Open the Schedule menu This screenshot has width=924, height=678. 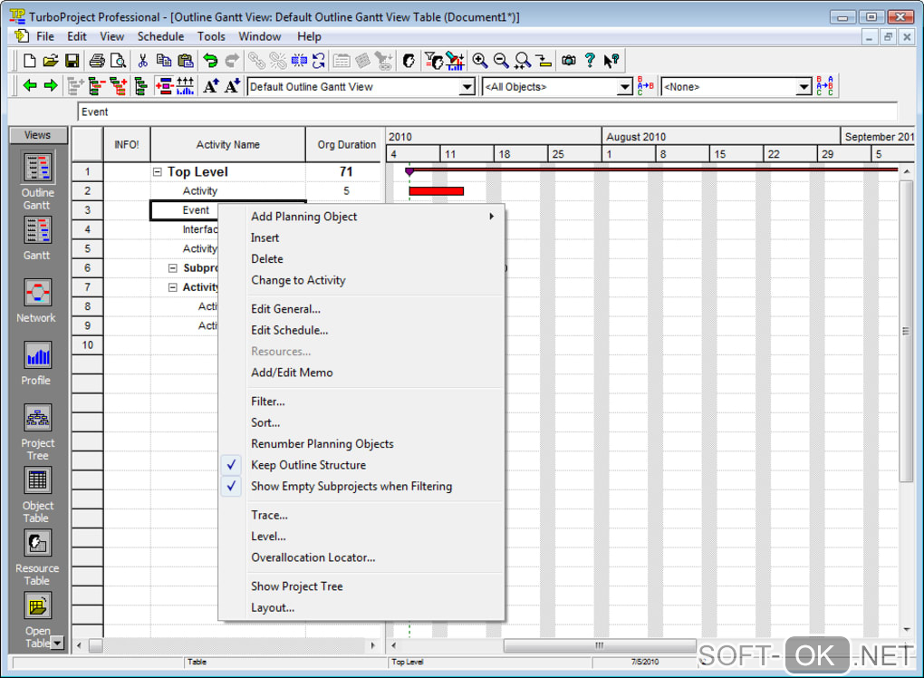click(160, 36)
